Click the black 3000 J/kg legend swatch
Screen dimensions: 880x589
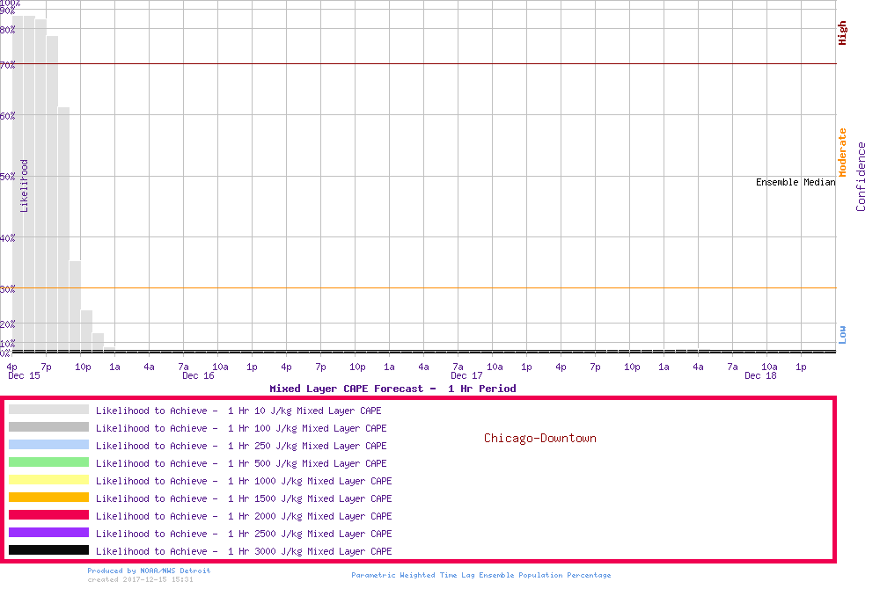tap(48, 550)
